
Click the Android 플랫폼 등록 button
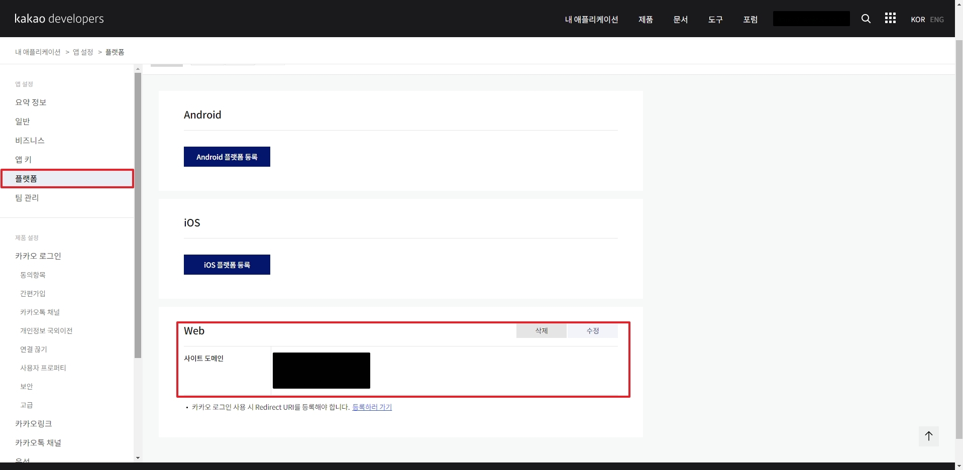(227, 157)
